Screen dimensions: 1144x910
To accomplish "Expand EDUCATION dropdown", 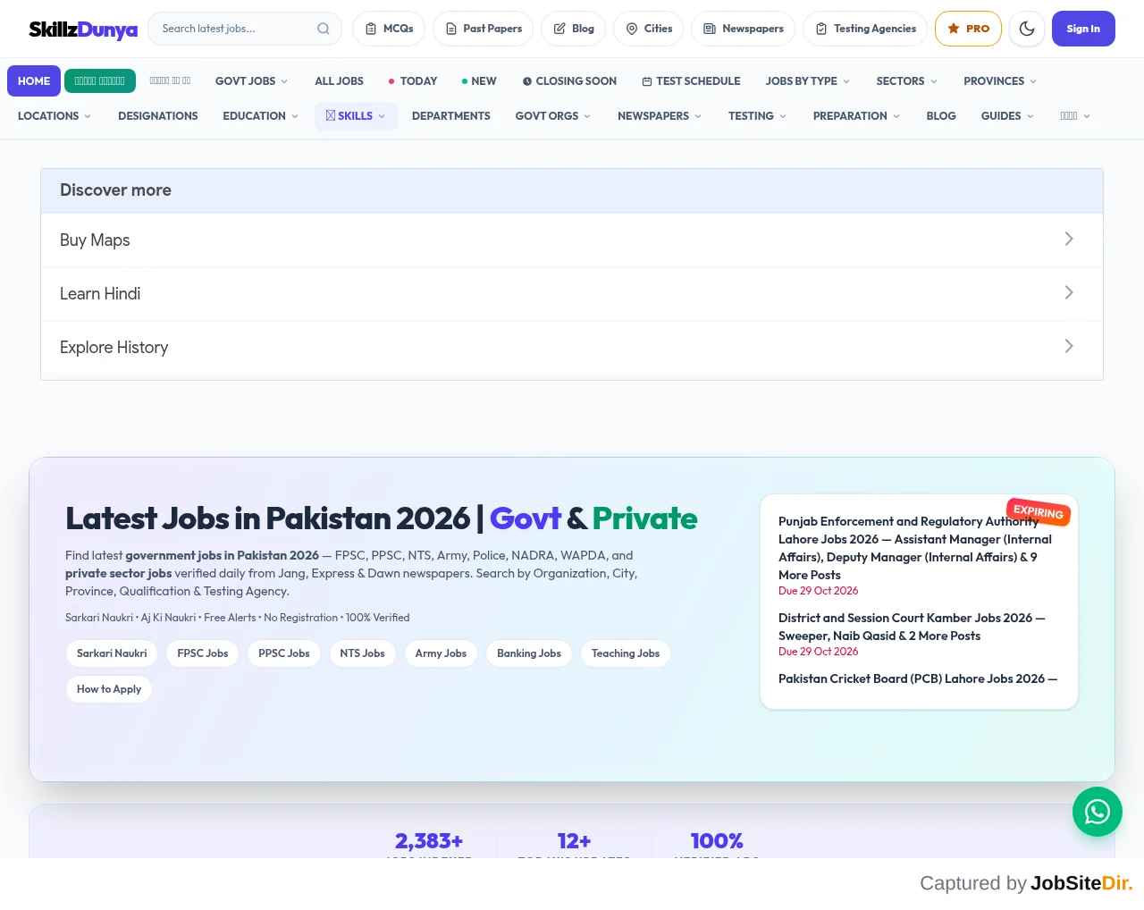I will (261, 116).
